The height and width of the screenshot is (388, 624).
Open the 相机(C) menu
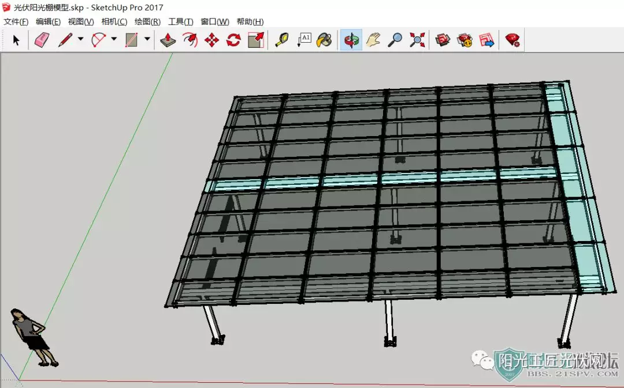click(x=114, y=22)
